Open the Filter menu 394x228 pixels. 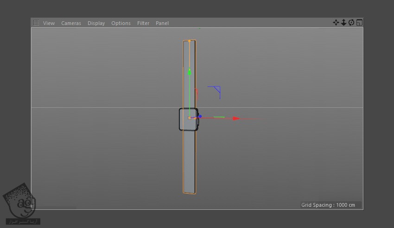point(143,23)
